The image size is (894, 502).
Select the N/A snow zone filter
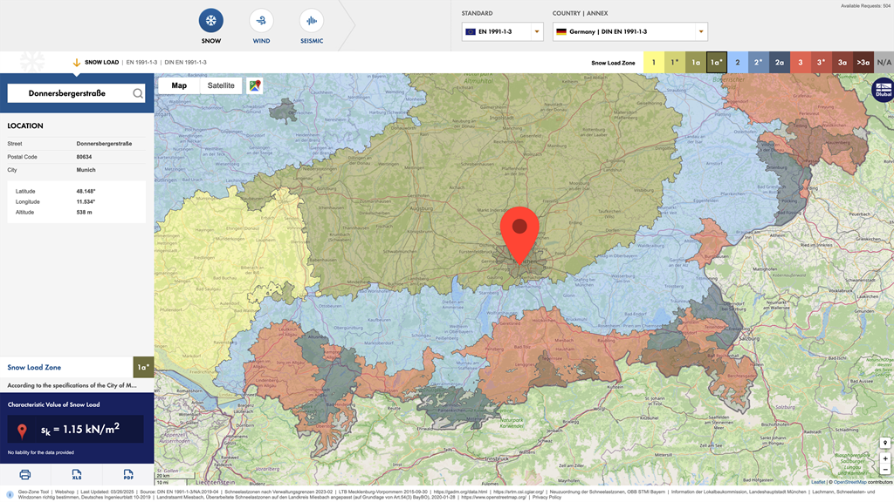click(882, 62)
